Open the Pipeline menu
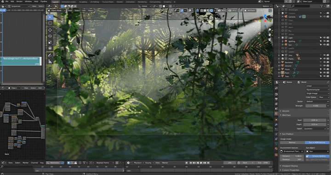The image size is (331, 175). point(44,1)
